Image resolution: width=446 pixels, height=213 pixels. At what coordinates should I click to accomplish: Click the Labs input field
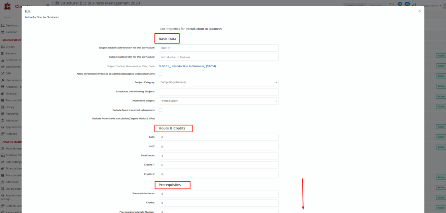pyautogui.click(x=218, y=137)
